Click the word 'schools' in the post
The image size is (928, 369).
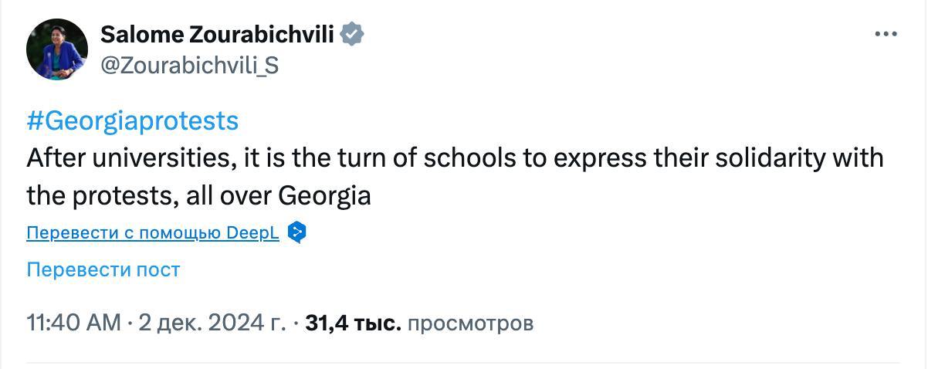tap(481, 158)
